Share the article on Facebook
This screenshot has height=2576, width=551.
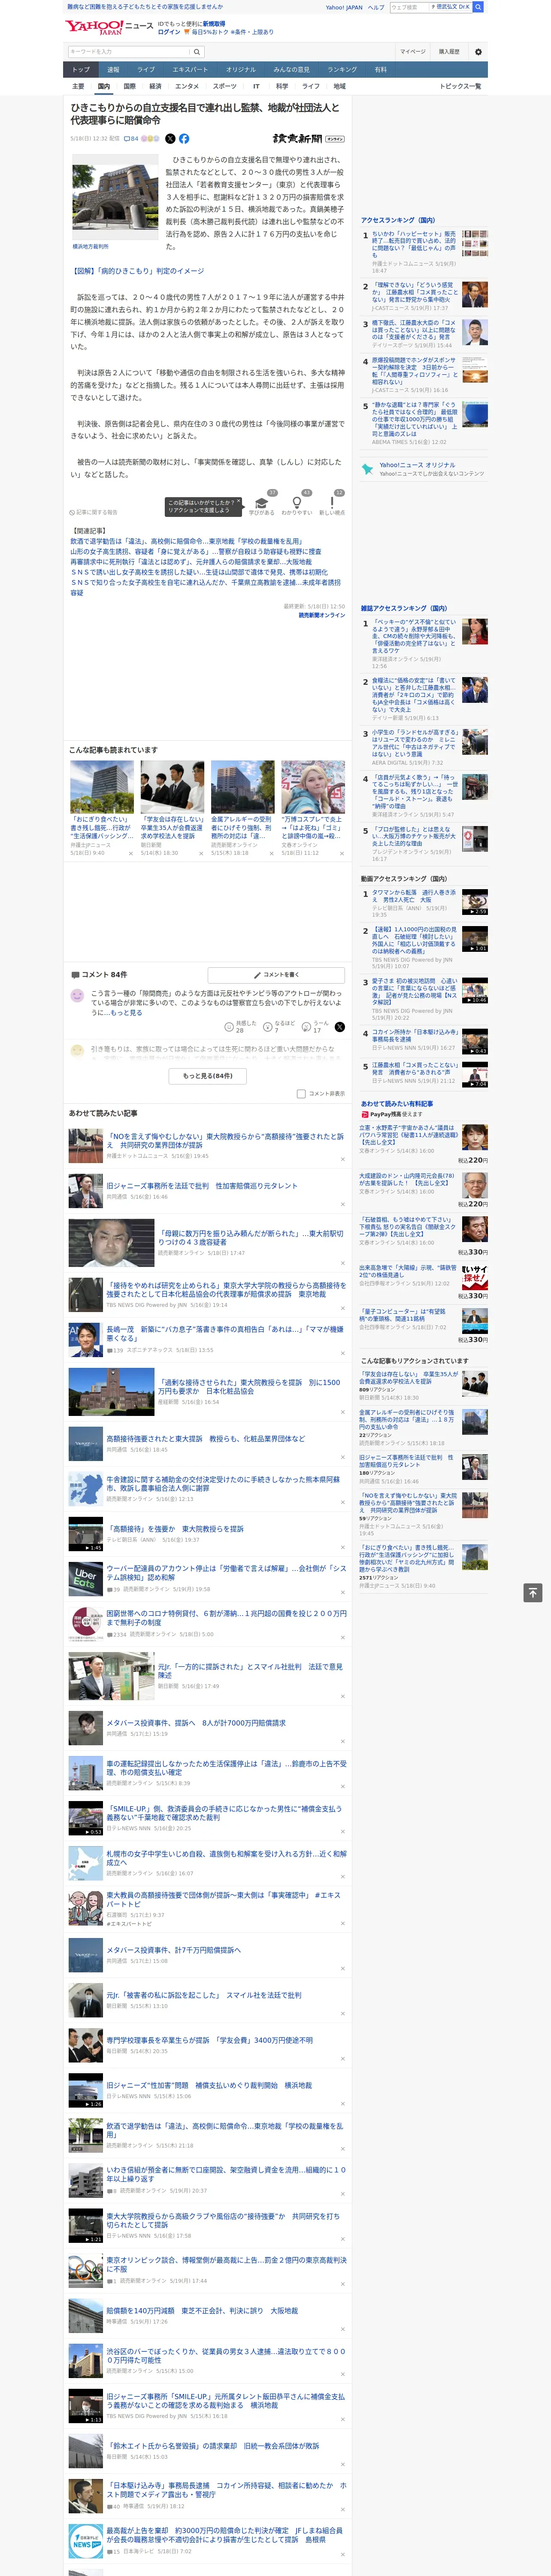[184, 139]
